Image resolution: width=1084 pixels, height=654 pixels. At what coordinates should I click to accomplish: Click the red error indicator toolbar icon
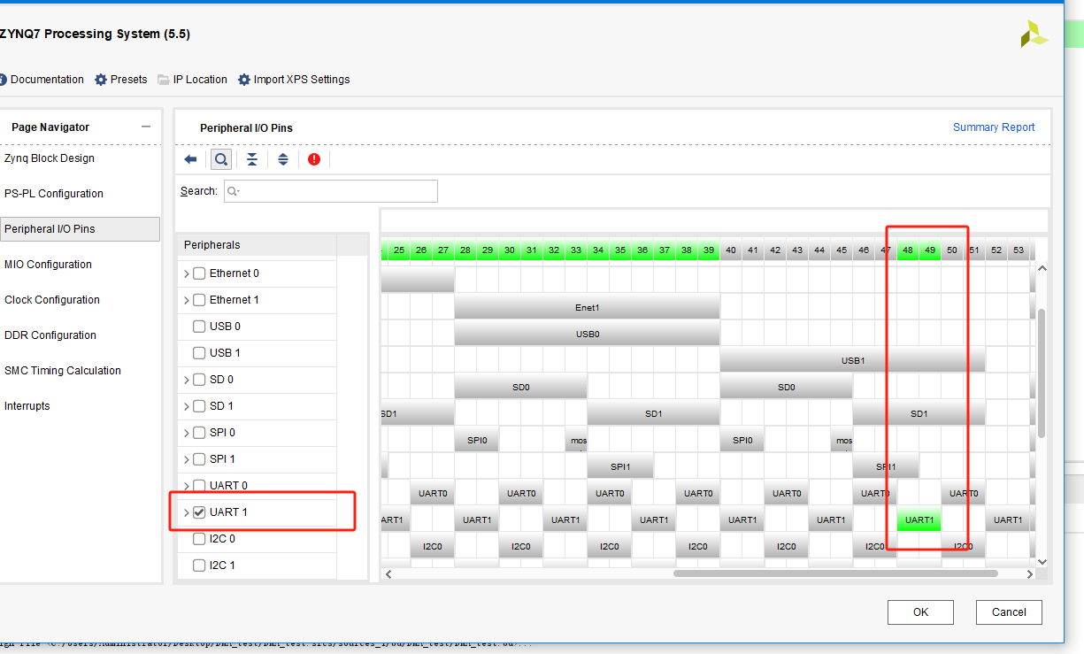[314, 159]
